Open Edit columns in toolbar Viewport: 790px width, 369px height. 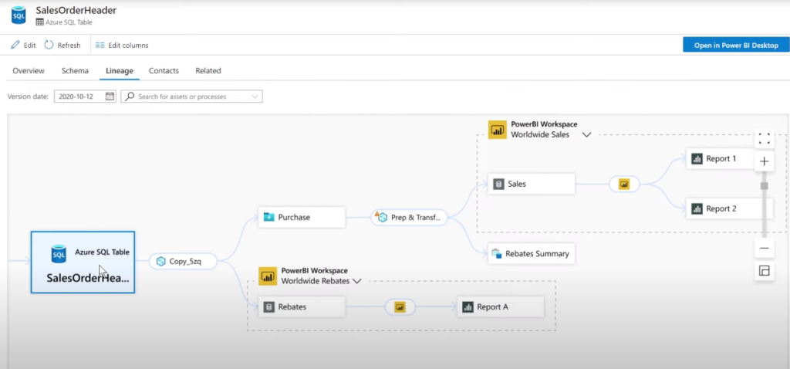[x=122, y=45]
